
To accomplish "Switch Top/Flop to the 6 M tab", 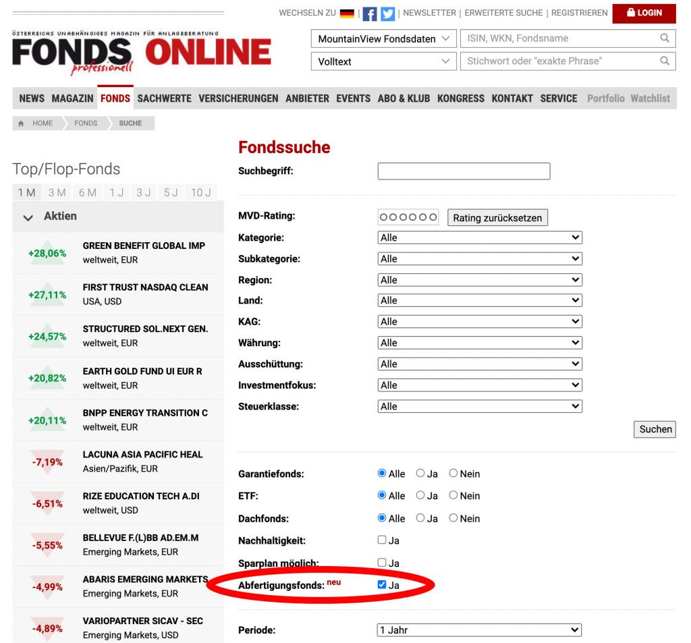I will tap(88, 192).
